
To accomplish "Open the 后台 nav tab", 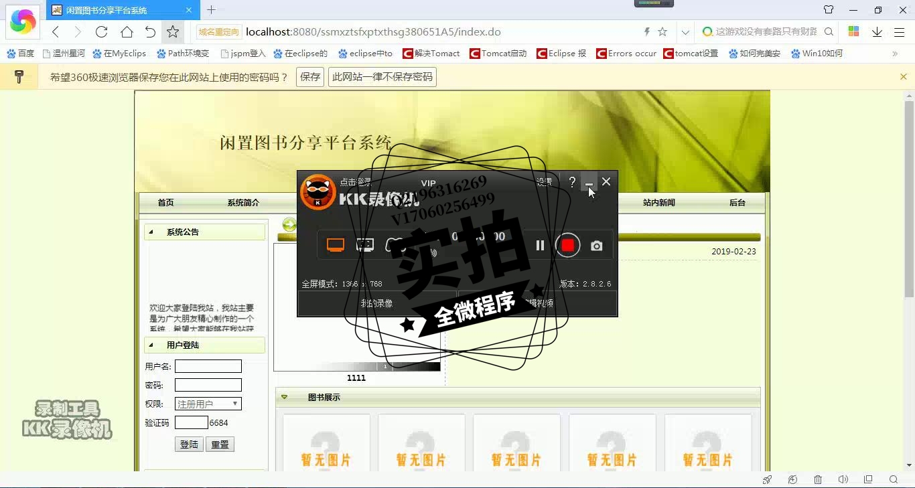I will [737, 203].
